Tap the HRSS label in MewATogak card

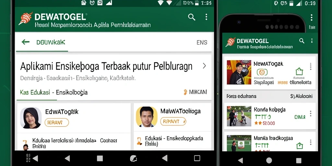283,83
